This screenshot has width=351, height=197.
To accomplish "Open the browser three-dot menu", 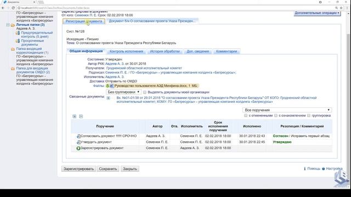I will (x=347, y=8).
